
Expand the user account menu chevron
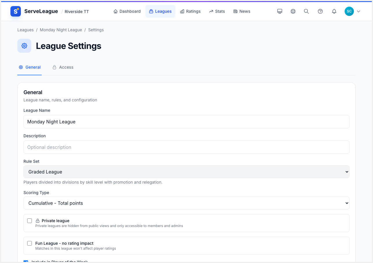coord(359,11)
